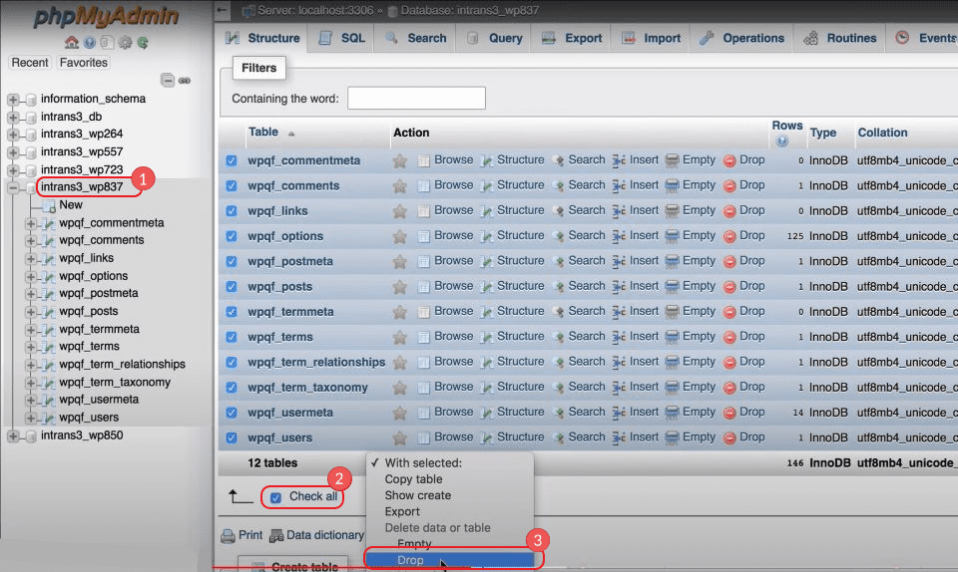
Task: Uncheck the wpqf_users table checkbox
Action: (232, 437)
